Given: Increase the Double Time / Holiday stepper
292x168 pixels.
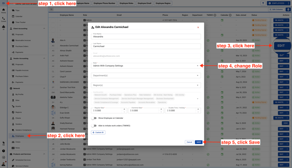Looking at the screenshot, I should click(x=198, y=109).
